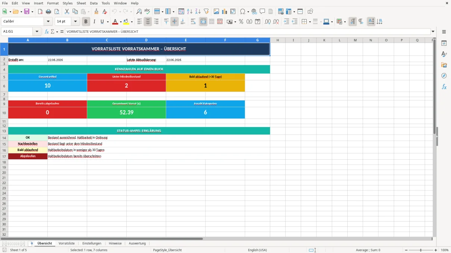Add a decimal place

pyautogui.click(x=267, y=22)
